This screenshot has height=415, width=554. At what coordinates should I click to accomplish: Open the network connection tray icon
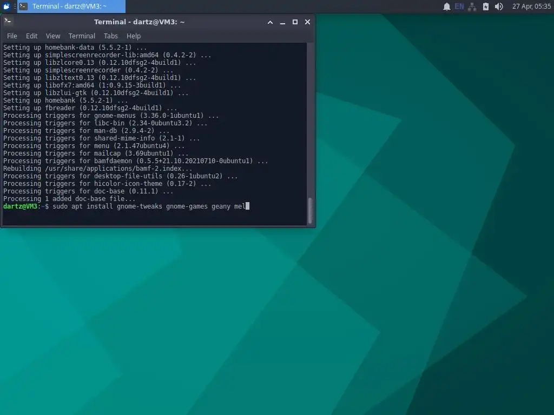coord(472,6)
